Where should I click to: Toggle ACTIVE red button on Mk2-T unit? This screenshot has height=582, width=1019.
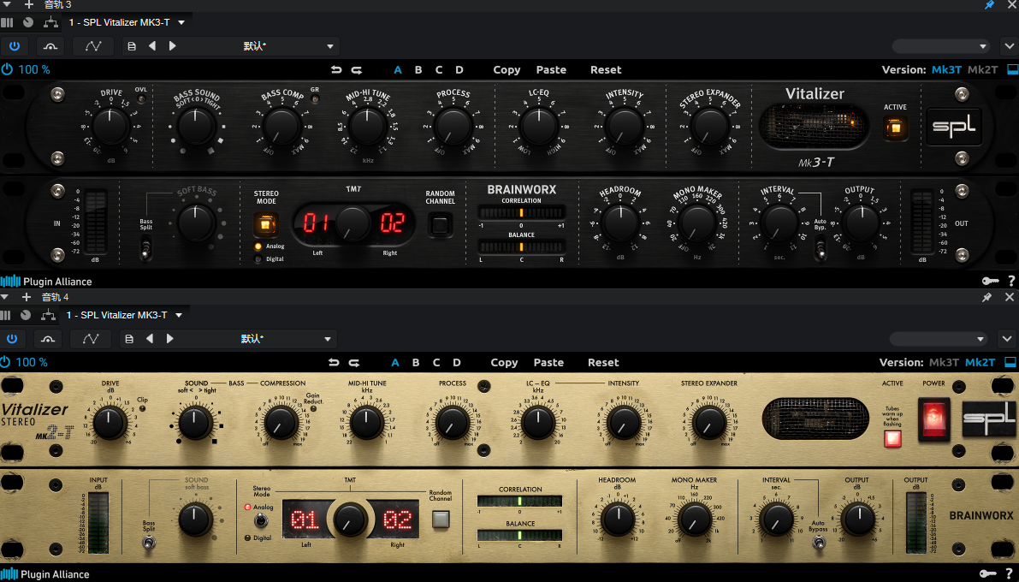[x=893, y=439]
